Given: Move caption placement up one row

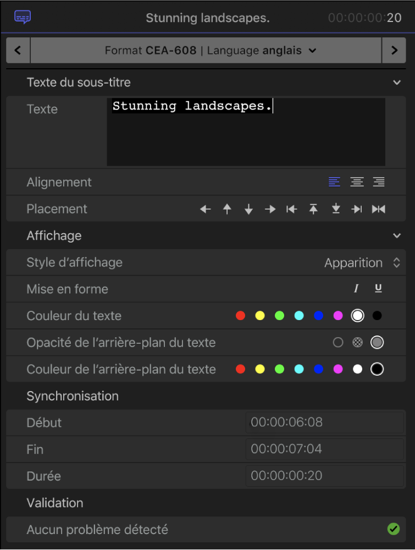Looking at the screenshot, I should click(x=227, y=209).
